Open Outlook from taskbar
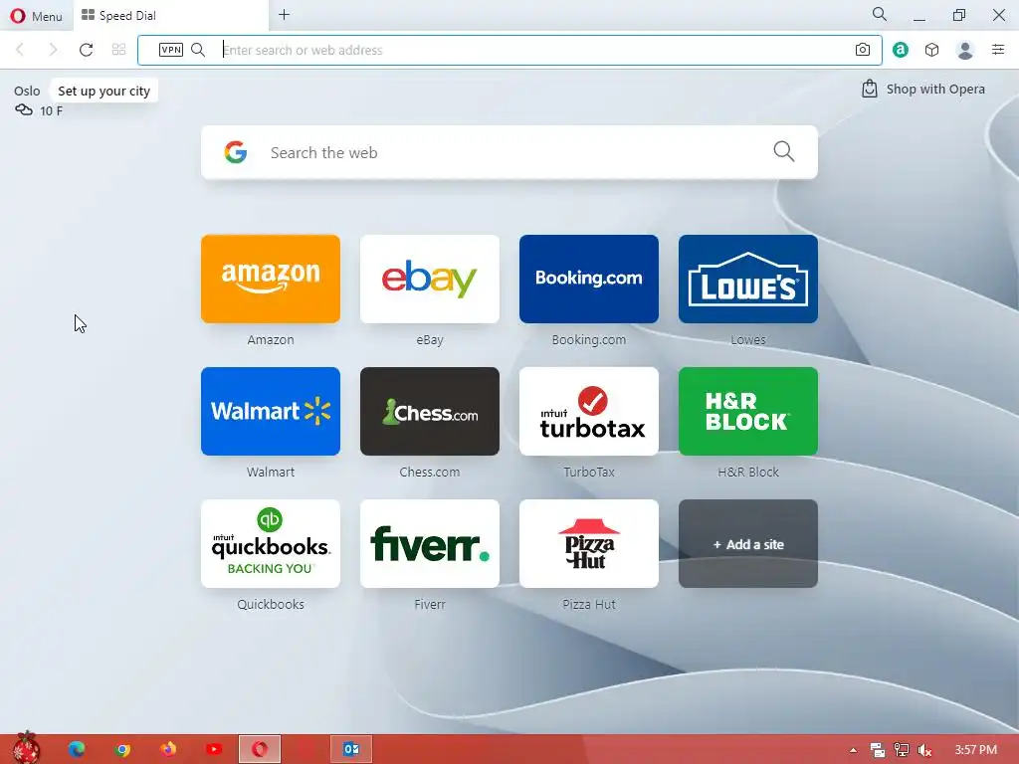1019x764 pixels. tap(351, 749)
